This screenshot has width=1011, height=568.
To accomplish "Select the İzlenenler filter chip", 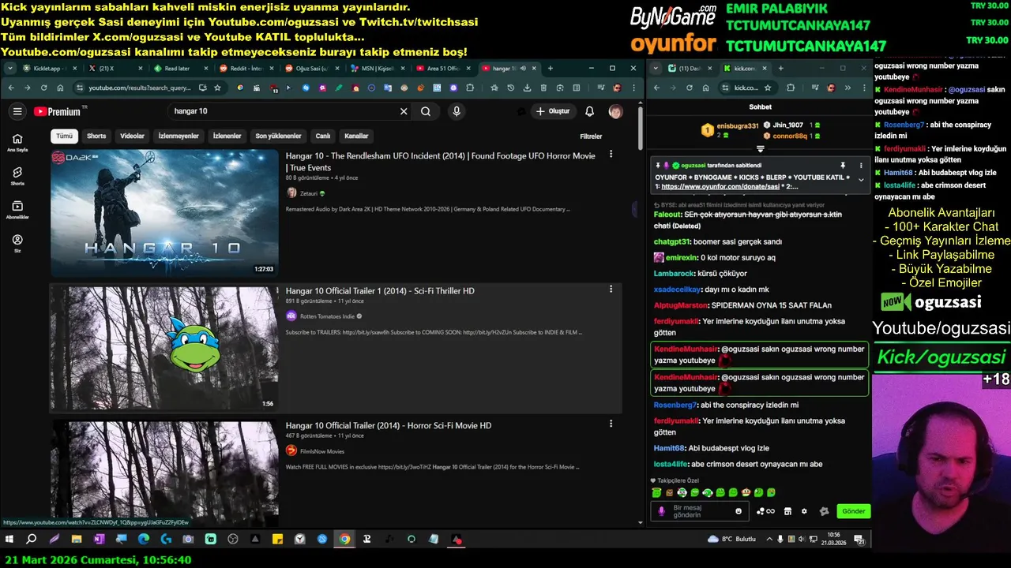I will pos(227,136).
